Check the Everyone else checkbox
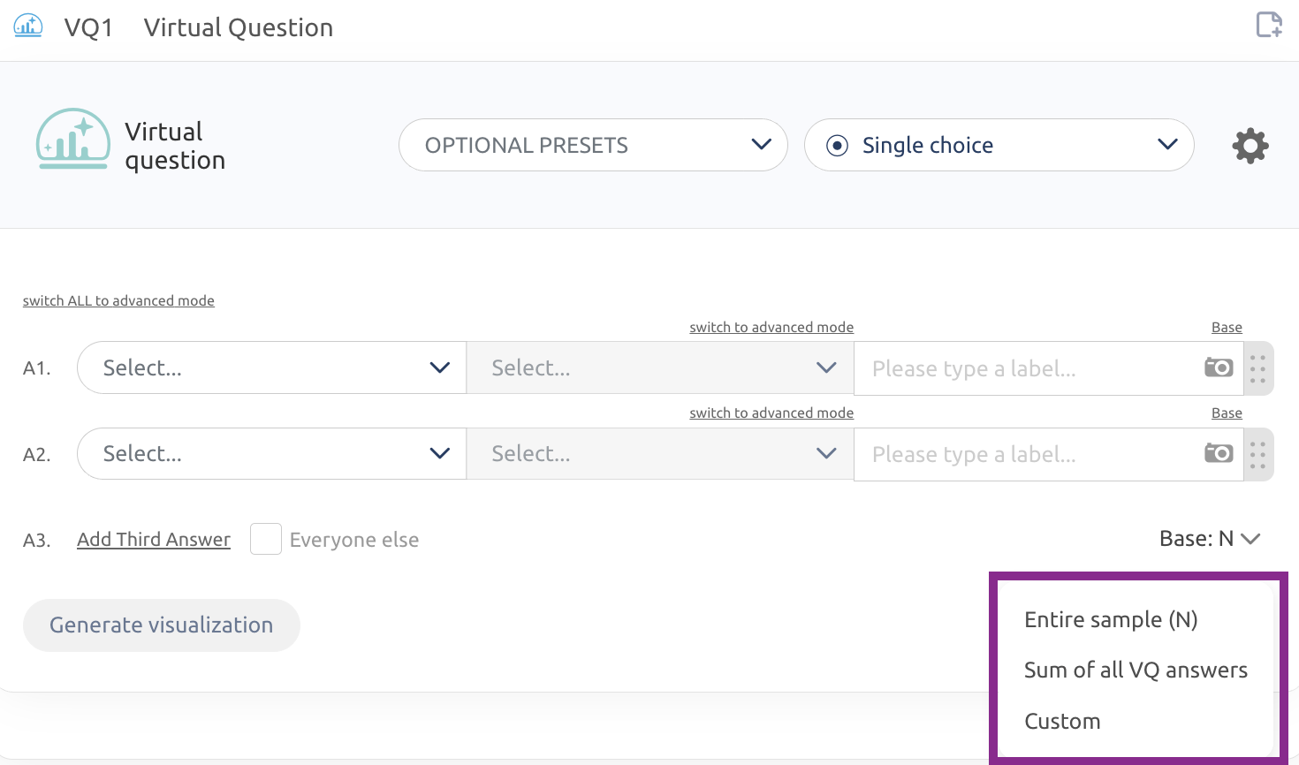1299x765 pixels. coord(266,539)
